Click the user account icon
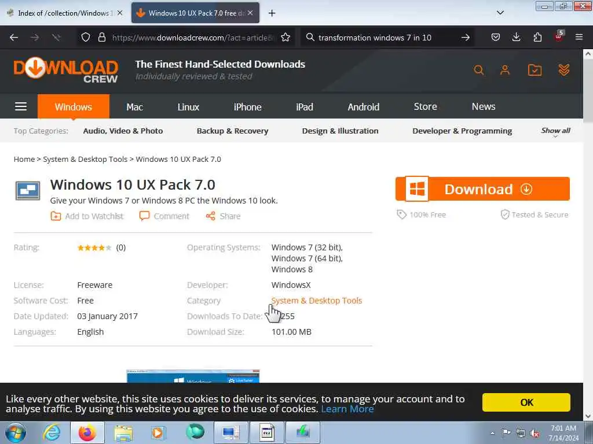This screenshot has height=444, width=593. (x=505, y=70)
